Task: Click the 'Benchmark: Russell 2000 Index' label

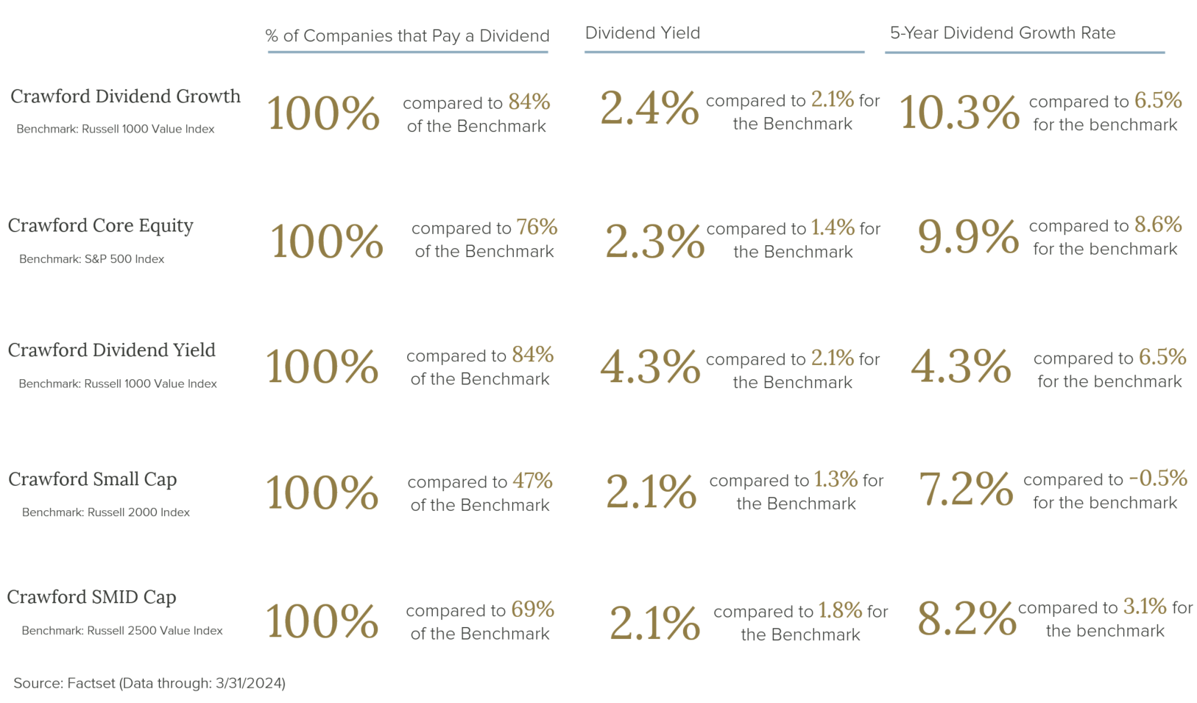Action: (x=105, y=512)
